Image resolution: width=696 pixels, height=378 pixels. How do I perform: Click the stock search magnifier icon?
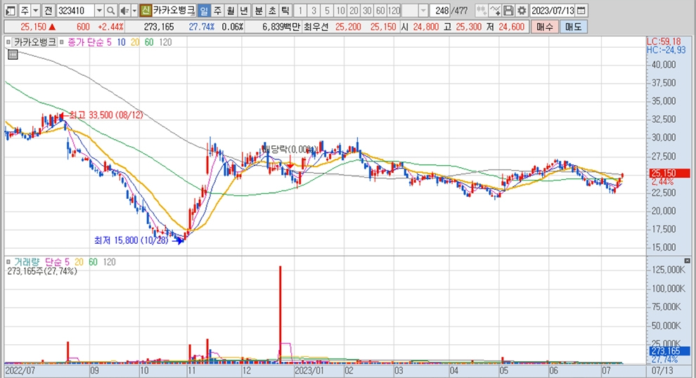(111, 11)
